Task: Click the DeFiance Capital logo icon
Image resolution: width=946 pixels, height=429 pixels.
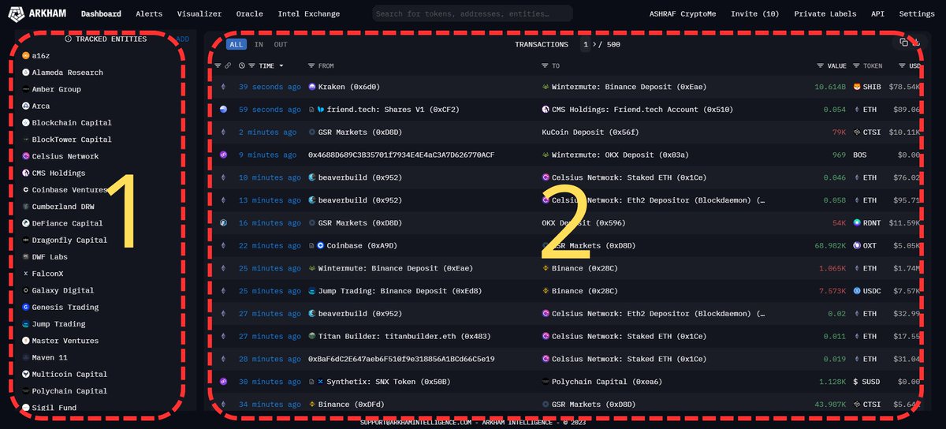Action: [26, 223]
